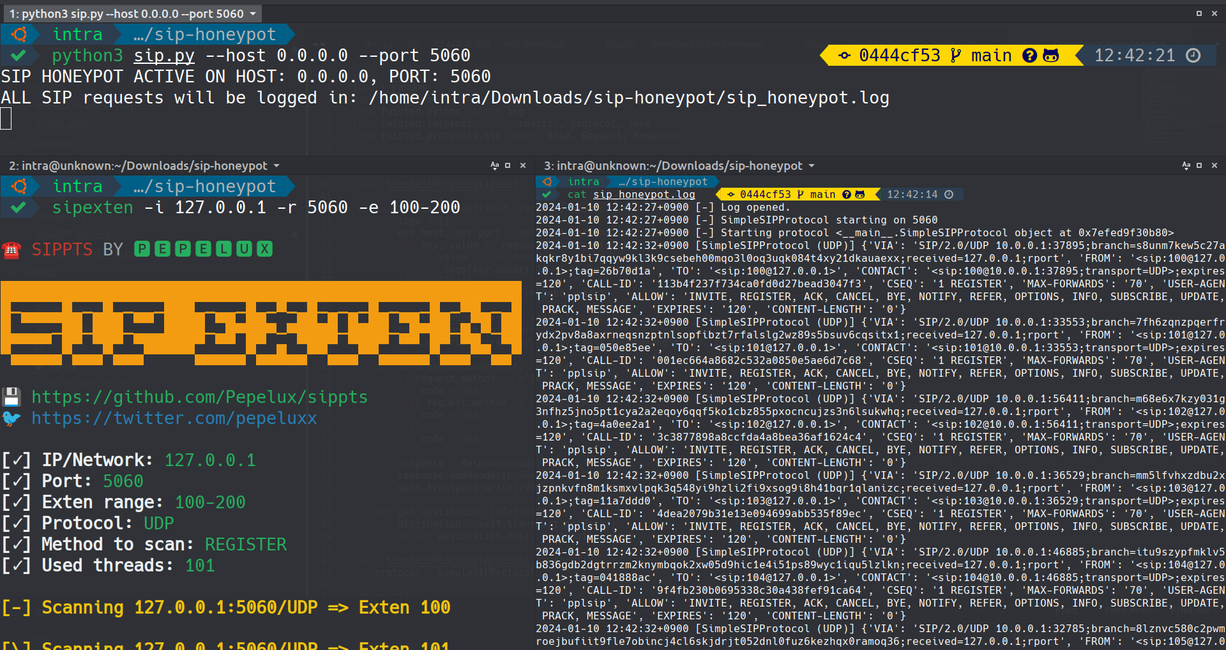Click the green checkmark before sipexten command
This screenshot has width=1226, height=650.
click(19, 208)
